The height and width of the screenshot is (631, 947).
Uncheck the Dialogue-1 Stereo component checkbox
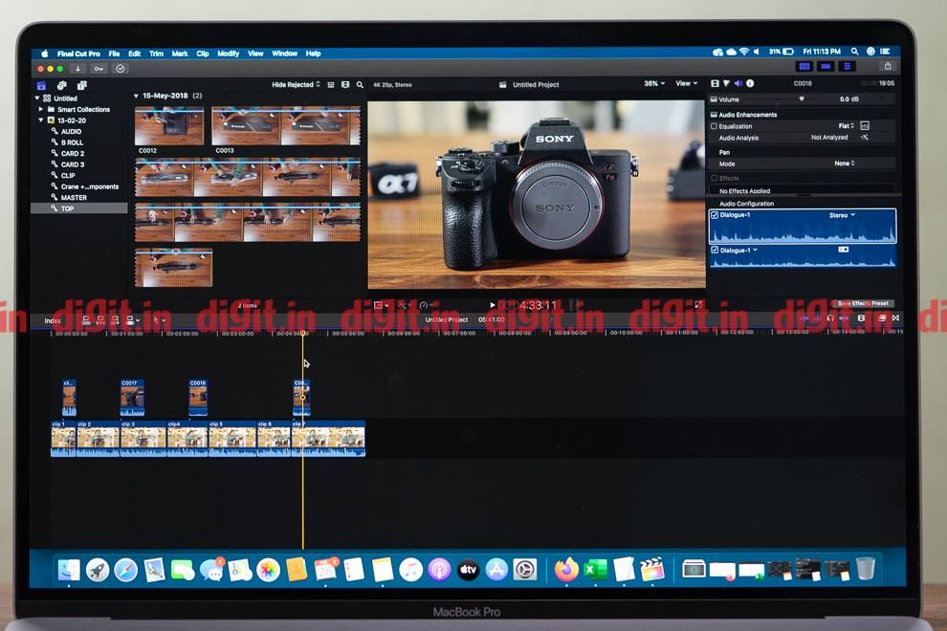point(715,215)
